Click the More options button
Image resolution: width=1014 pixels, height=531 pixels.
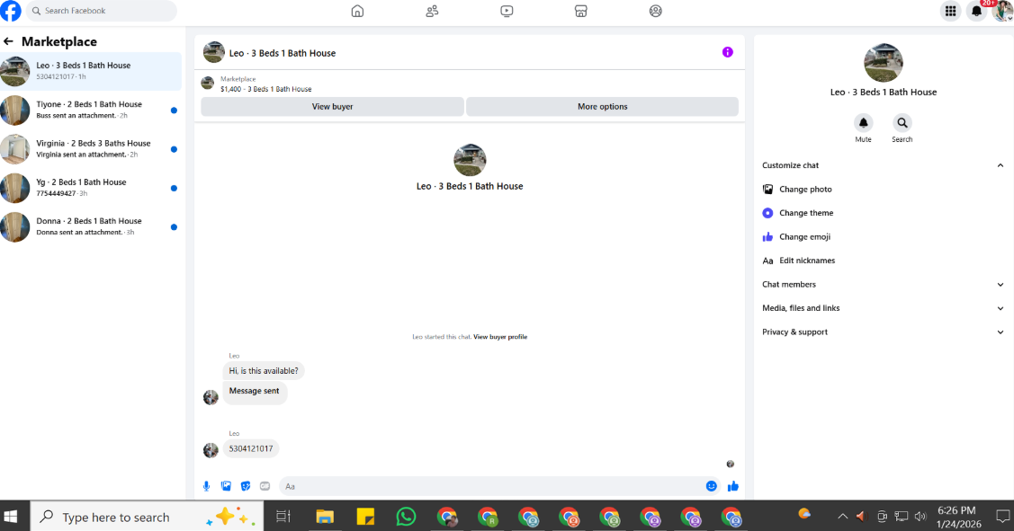602,107
